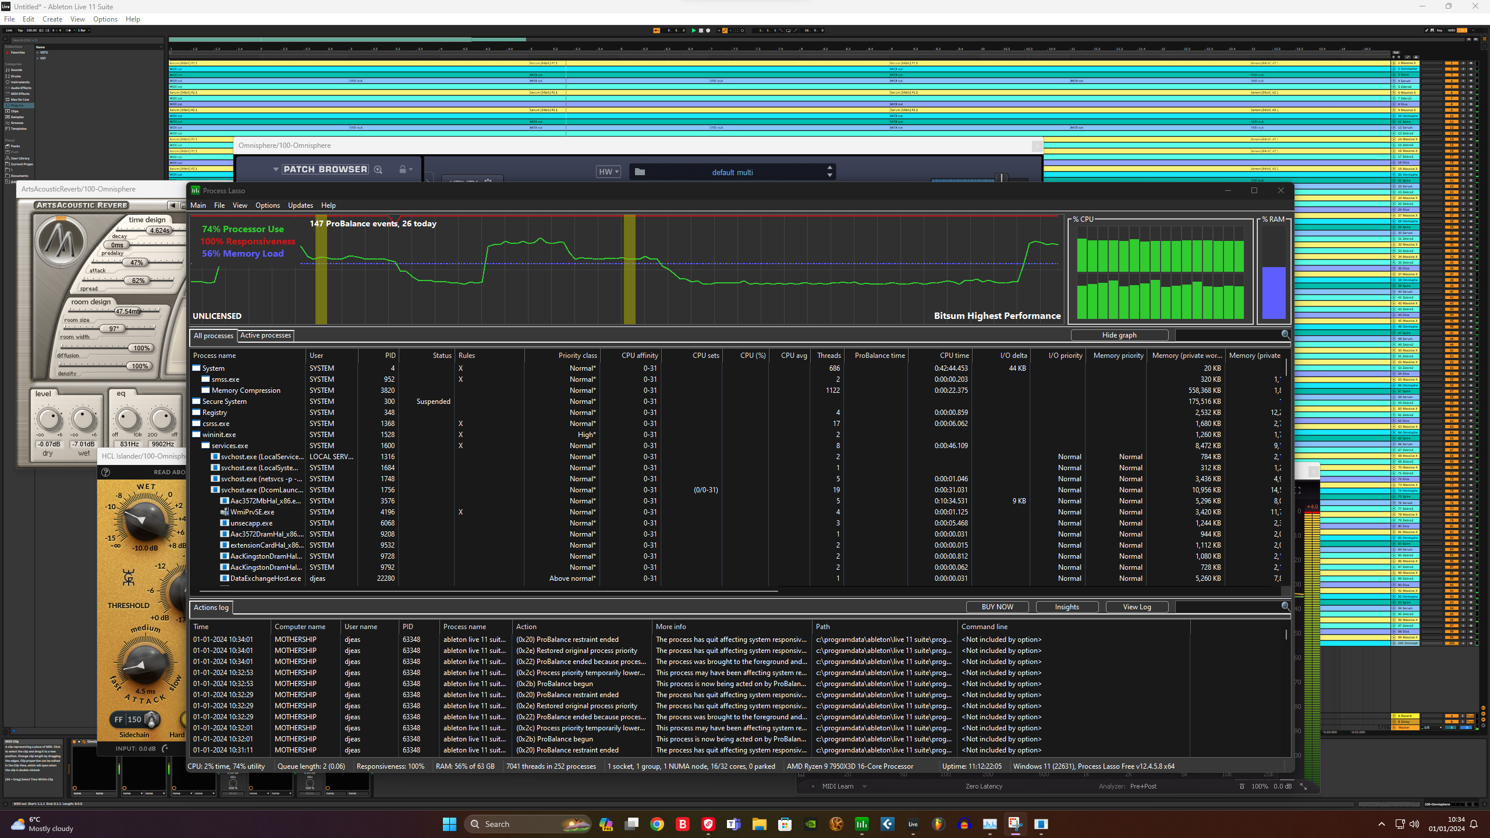Click the BUY NOW button
This screenshot has width=1490, height=838.
[x=997, y=607]
